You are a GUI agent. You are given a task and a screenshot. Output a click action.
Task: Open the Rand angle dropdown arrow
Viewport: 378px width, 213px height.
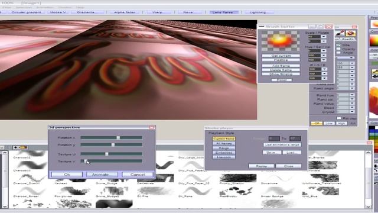pyautogui.click(x=352, y=88)
